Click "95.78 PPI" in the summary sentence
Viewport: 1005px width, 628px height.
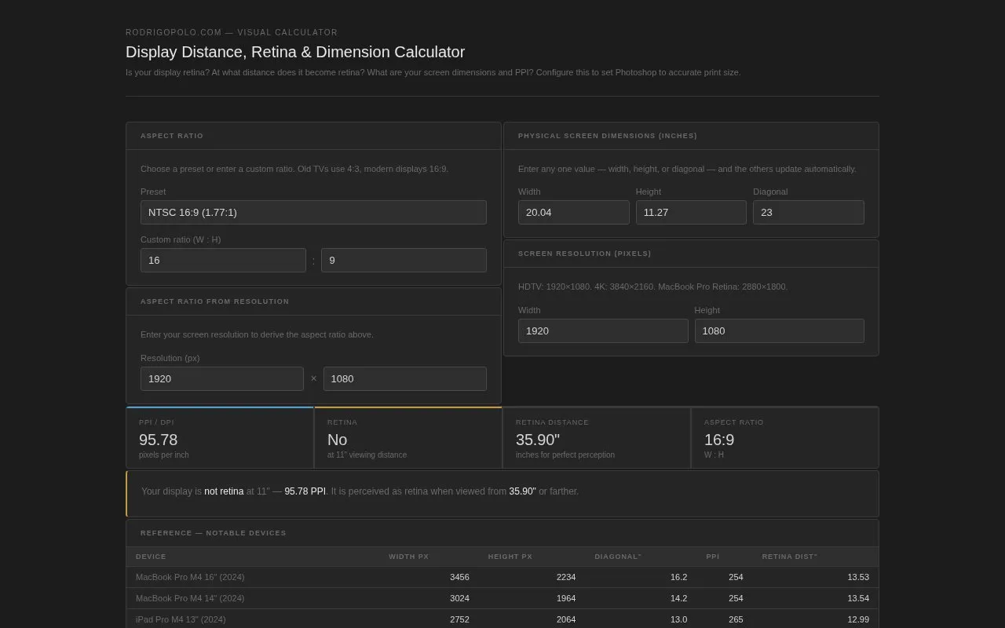305,491
